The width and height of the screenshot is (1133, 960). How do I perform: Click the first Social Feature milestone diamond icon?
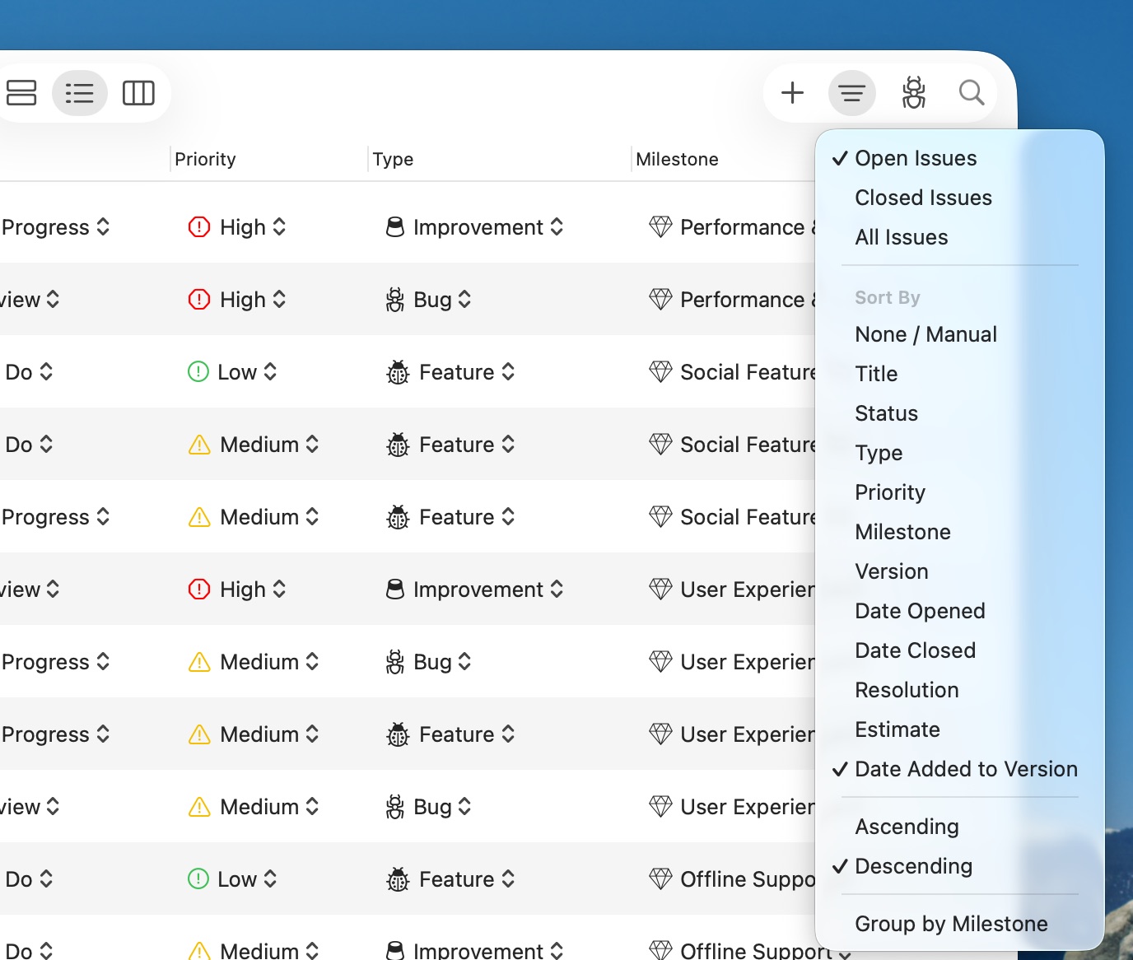click(x=660, y=371)
